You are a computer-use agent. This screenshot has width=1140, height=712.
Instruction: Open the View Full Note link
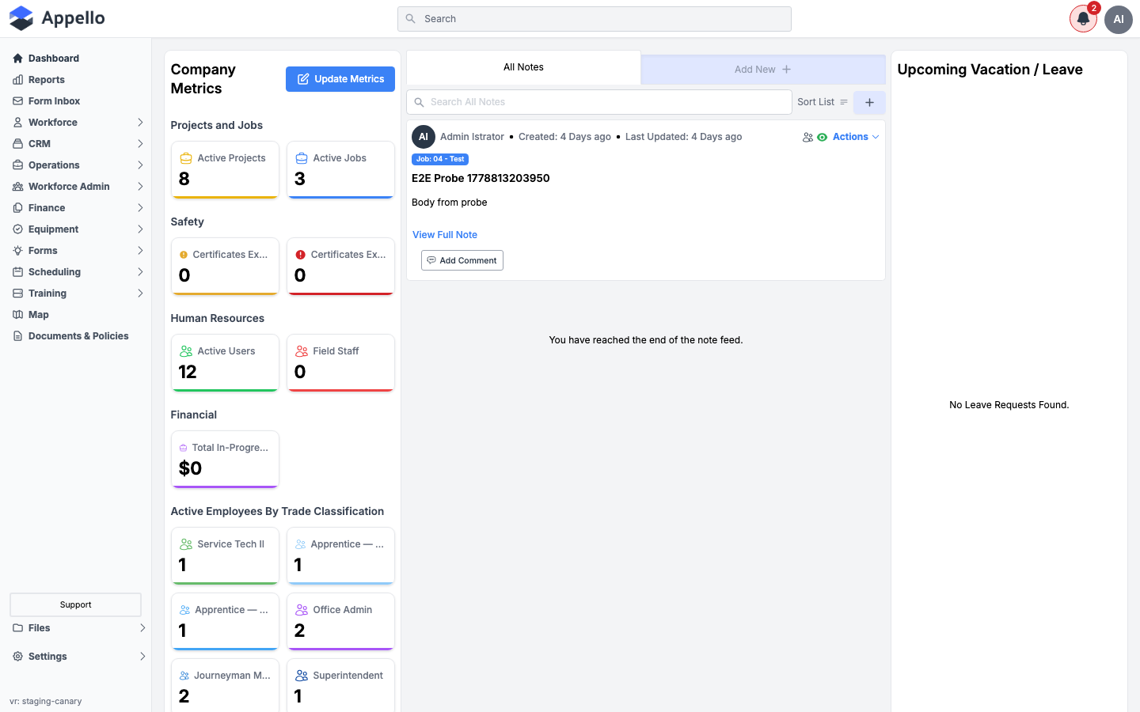pyautogui.click(x=445, y=235)
